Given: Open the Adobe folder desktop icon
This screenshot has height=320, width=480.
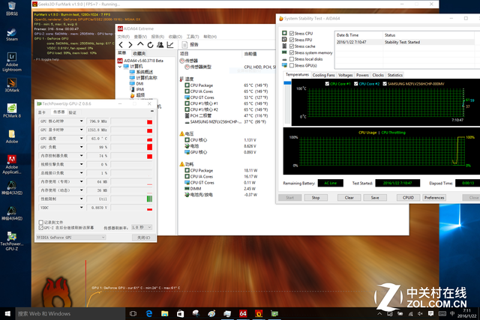Looking at the screenshot, I should pos(12,136).
